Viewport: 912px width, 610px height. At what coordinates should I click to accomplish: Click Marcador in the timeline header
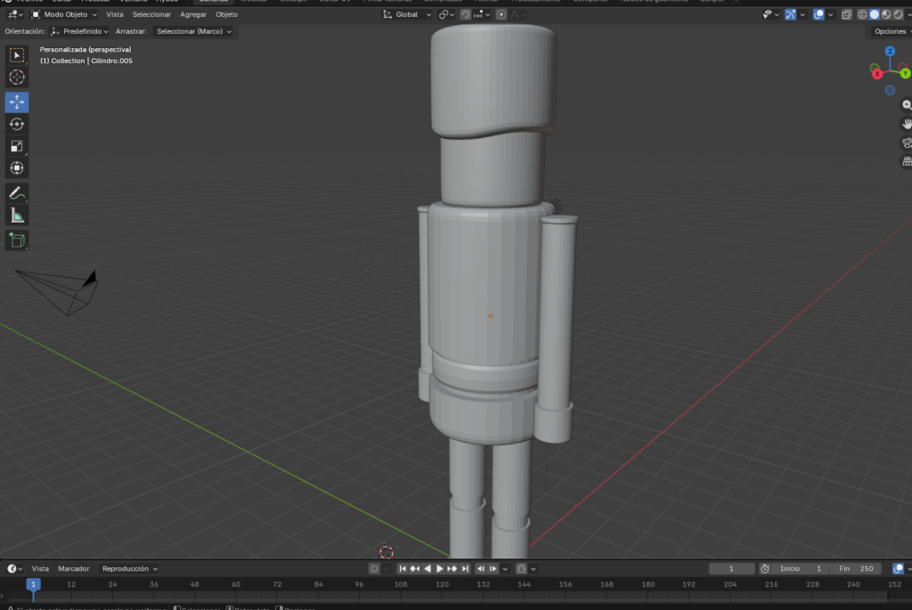click(x=73, y=568)
